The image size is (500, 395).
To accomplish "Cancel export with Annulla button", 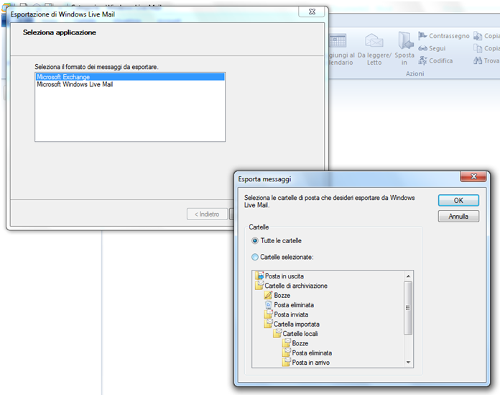I will 458,216.
